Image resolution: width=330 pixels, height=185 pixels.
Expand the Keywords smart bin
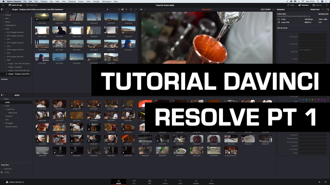pos(2,169)
